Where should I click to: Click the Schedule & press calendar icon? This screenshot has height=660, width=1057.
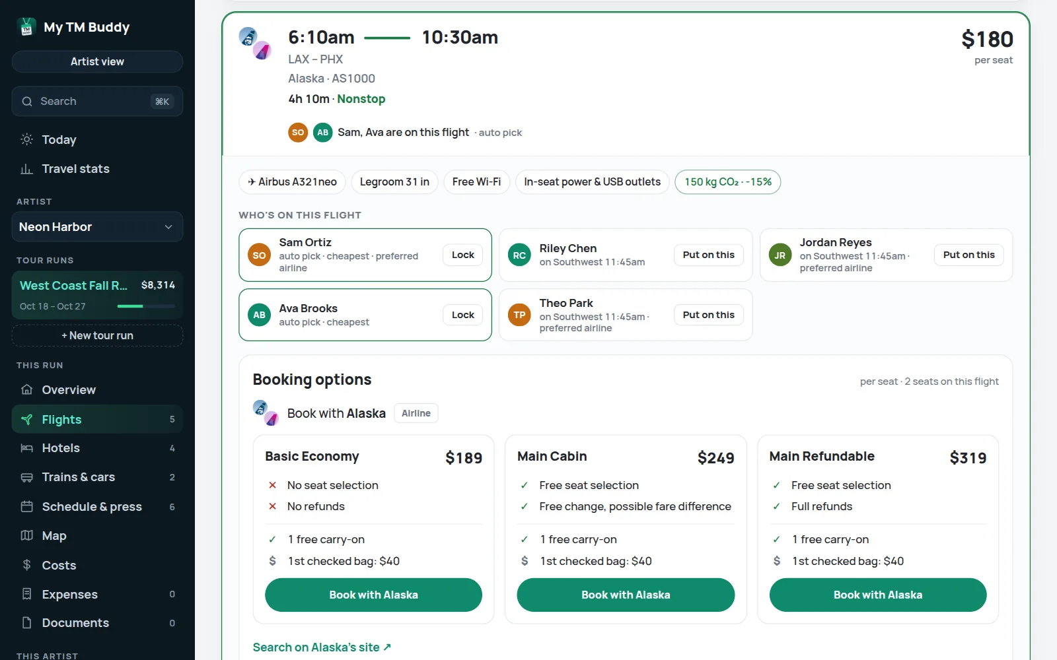click(x=26, y=506)
